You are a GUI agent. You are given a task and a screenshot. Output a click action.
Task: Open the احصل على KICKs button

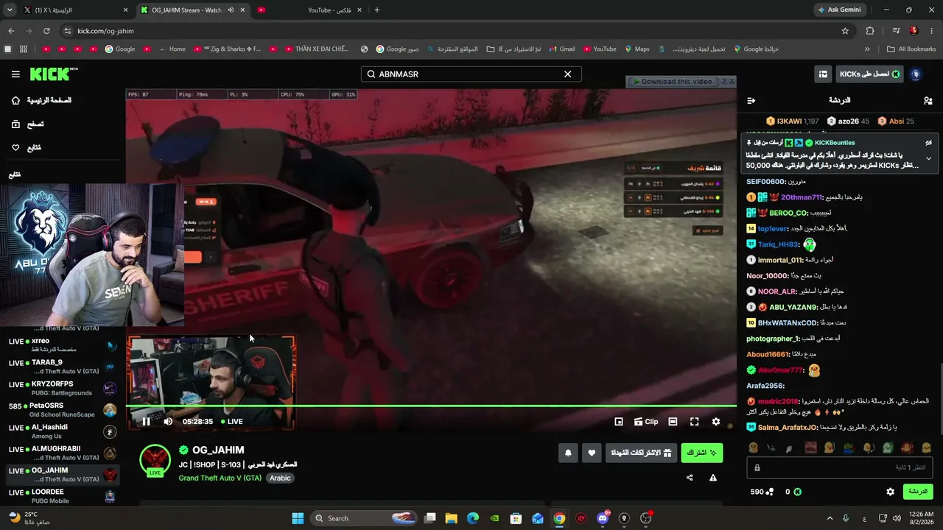[871, 74]
